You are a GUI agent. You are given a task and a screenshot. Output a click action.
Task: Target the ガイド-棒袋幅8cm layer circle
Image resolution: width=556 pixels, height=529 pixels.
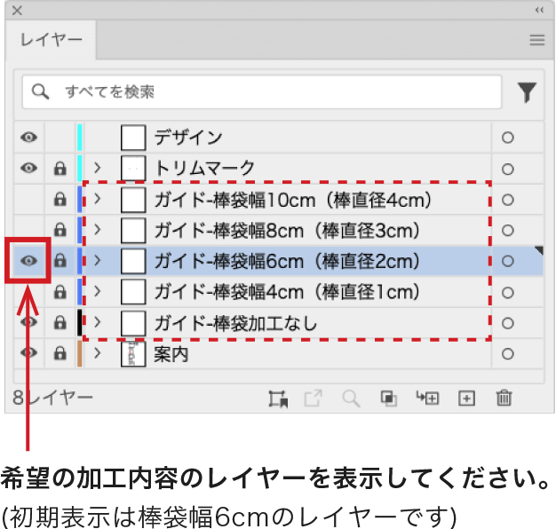tap(507, 230)
